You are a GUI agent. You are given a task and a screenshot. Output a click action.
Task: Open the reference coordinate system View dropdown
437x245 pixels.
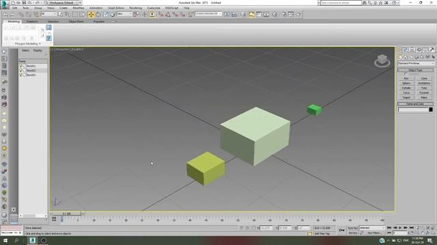124,14
